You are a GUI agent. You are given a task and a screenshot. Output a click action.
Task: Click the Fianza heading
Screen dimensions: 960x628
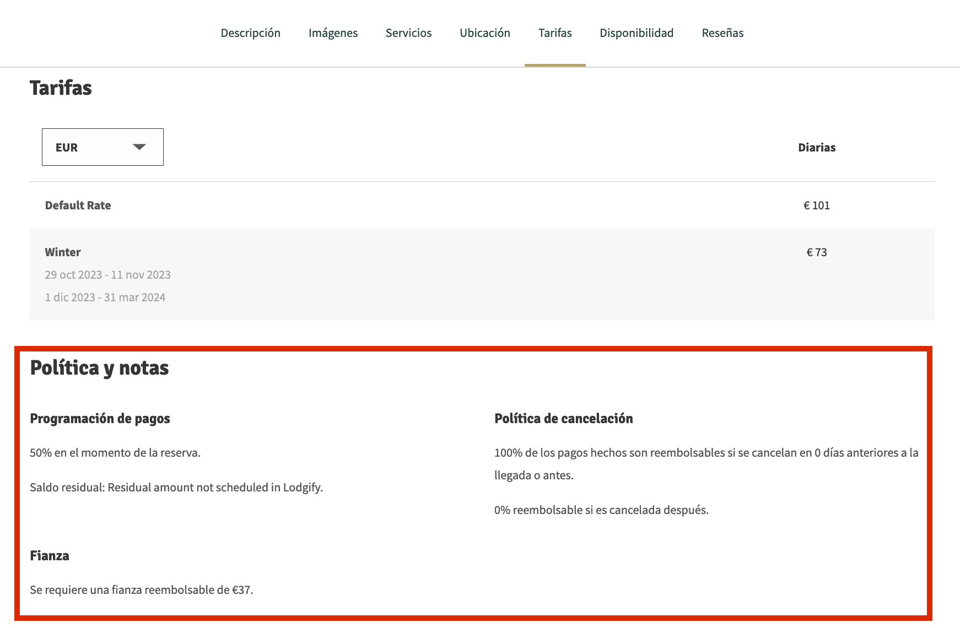[x=50, y=556]
